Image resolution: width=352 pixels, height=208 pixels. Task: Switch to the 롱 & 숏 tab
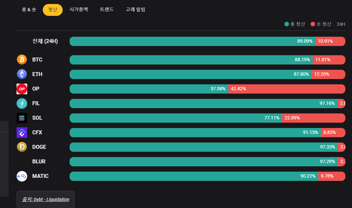29,10
